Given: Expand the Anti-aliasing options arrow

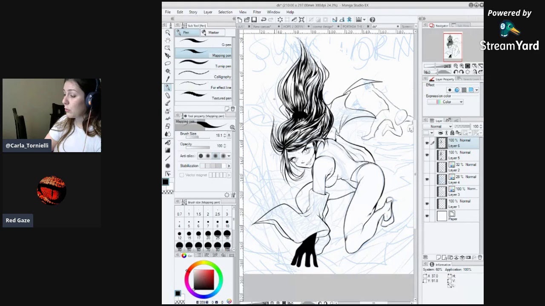Looking at the screenshot, I should (229, 156).
